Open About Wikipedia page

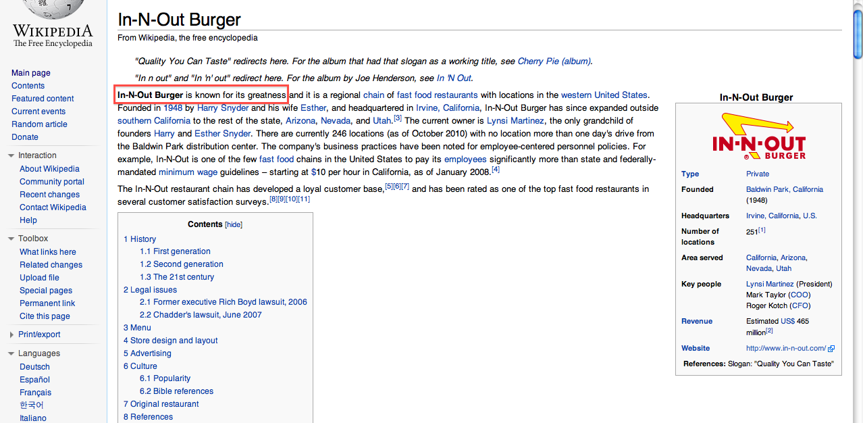click(49, 169)
